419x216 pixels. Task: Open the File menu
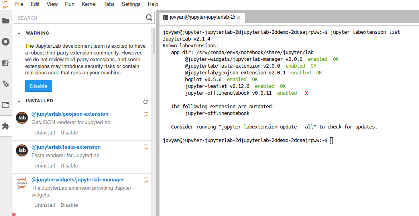pyautogui.click(x=19, y=4)
